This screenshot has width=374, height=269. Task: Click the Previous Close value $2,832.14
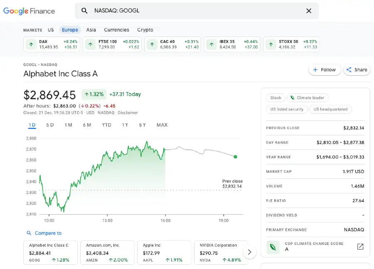pos(354,128)
